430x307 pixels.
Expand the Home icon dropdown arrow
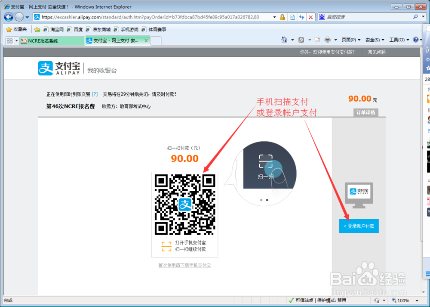click(292, 40)
